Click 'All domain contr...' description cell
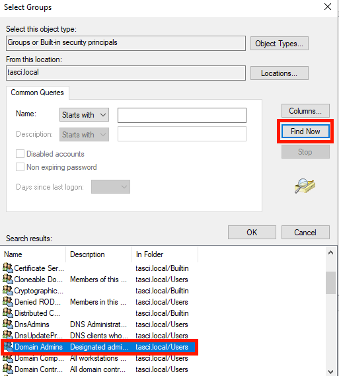 point(98,369)
